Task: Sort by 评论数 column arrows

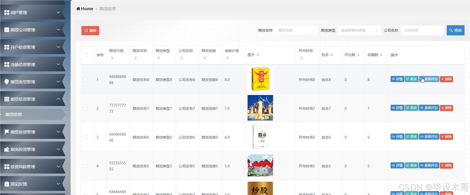Action: tap(358, 55)
